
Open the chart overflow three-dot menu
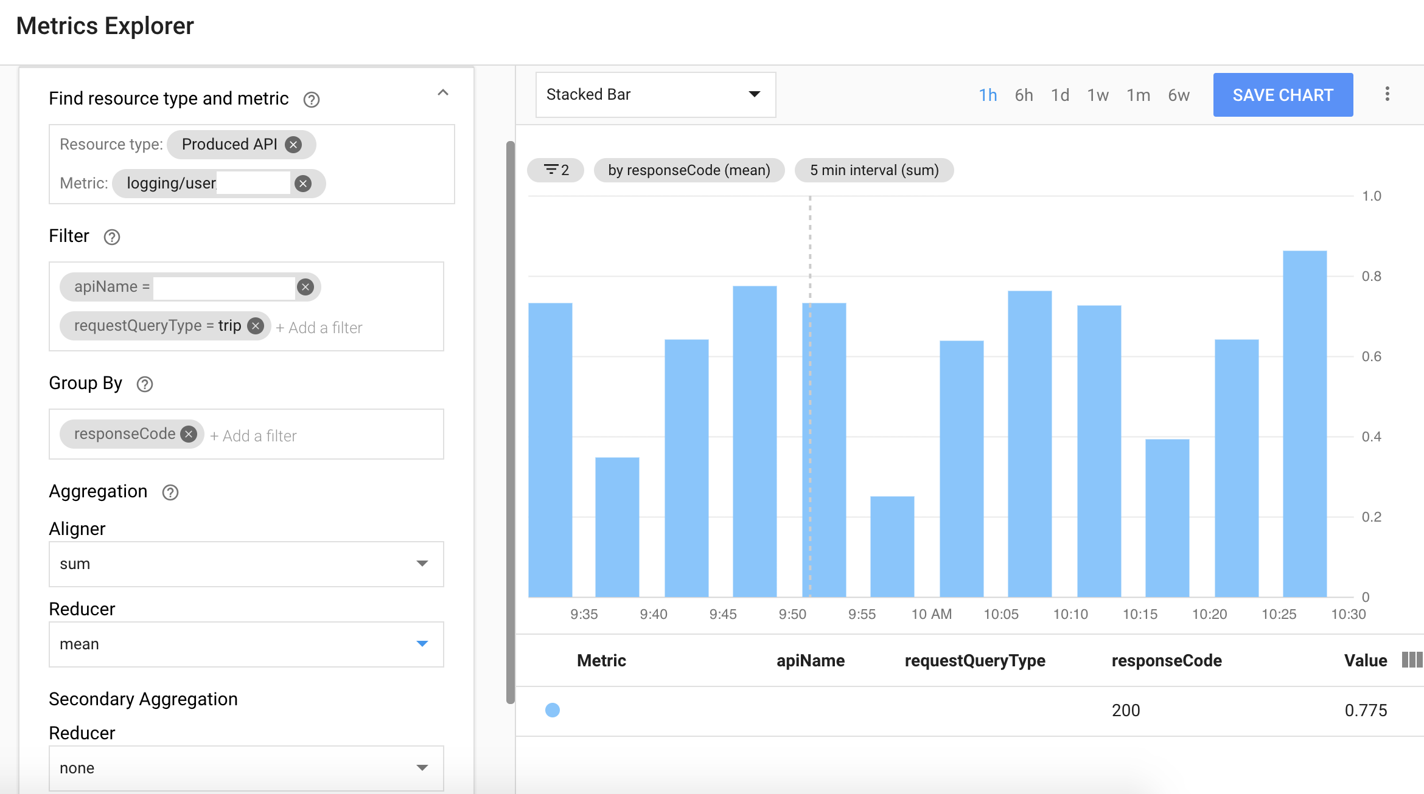(x=1387, y=93)
